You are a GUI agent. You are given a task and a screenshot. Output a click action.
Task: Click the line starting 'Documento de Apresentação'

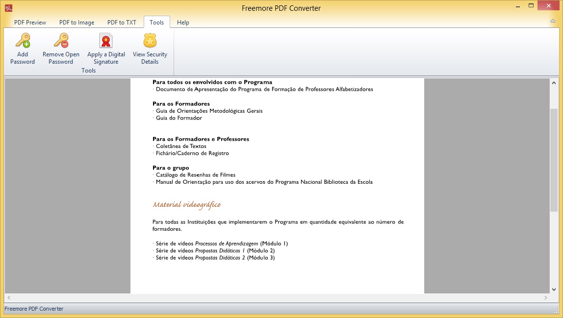264,89
